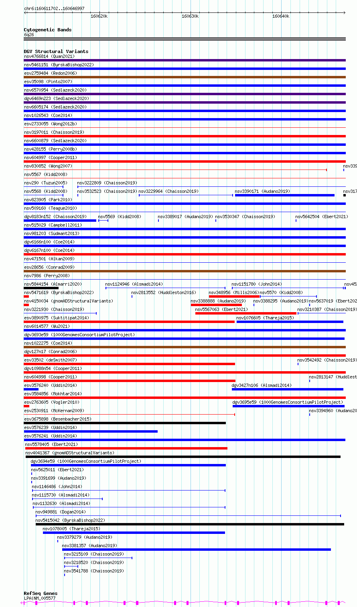Click variant nsv830852 (Wong2007)
Screen dimensions: 357x607
[x=48, y=166]
